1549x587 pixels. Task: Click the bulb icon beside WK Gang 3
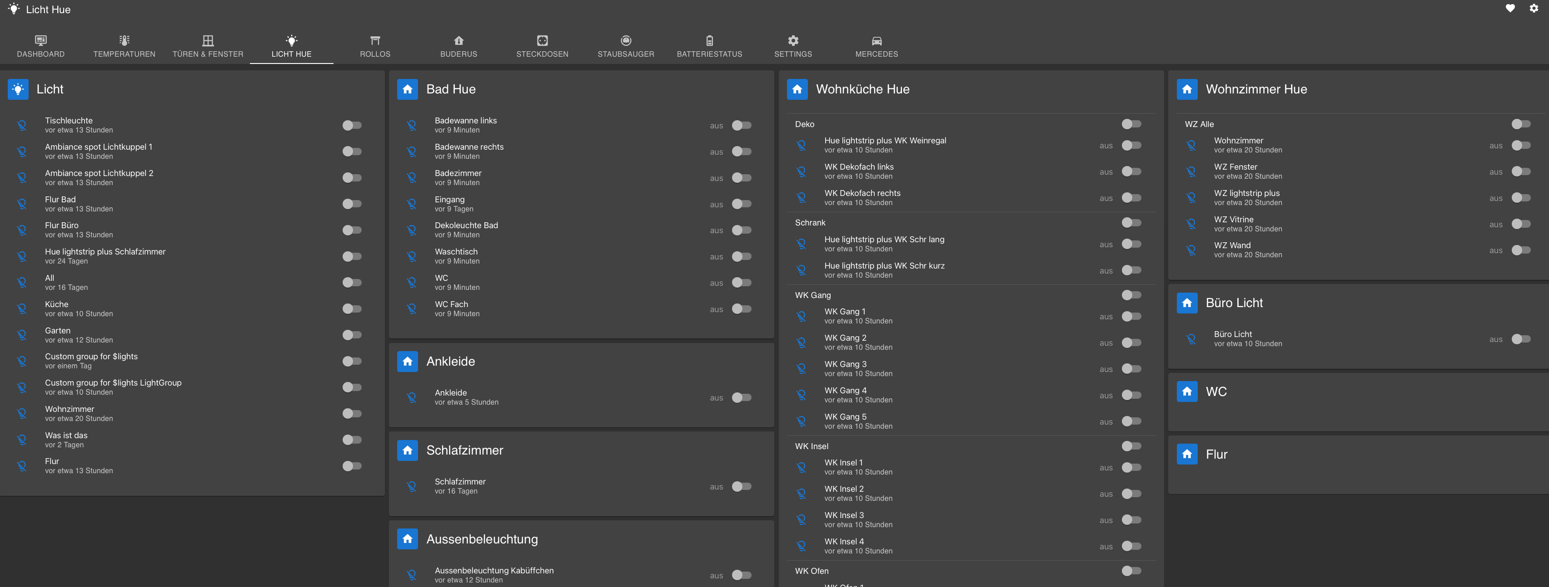coord(802,369)
